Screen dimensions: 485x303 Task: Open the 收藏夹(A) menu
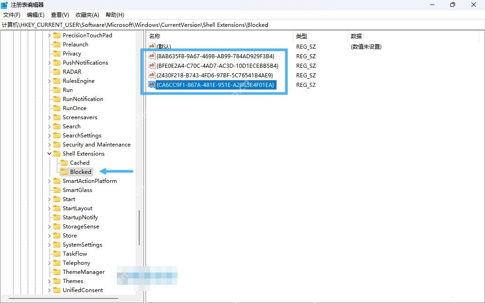tap(87, 15)
